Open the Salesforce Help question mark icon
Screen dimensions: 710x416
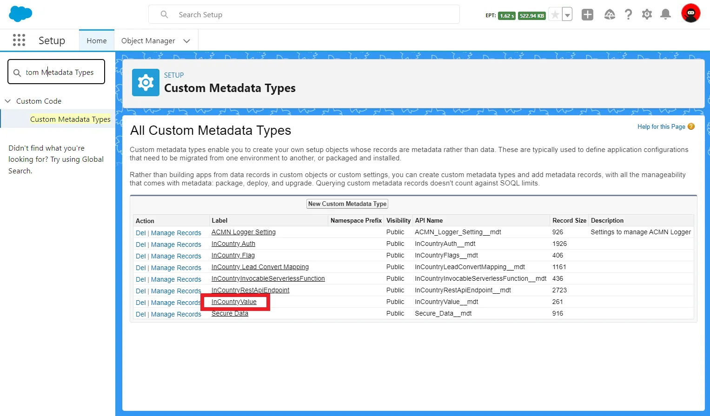(628, 15)
